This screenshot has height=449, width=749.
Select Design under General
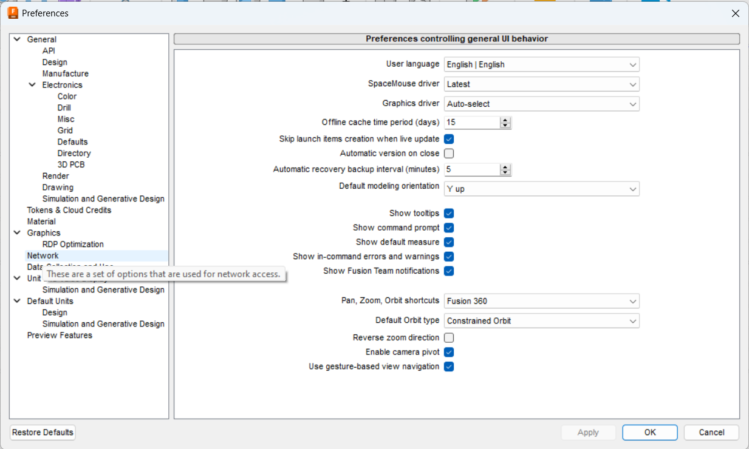[x=55, y=62]
